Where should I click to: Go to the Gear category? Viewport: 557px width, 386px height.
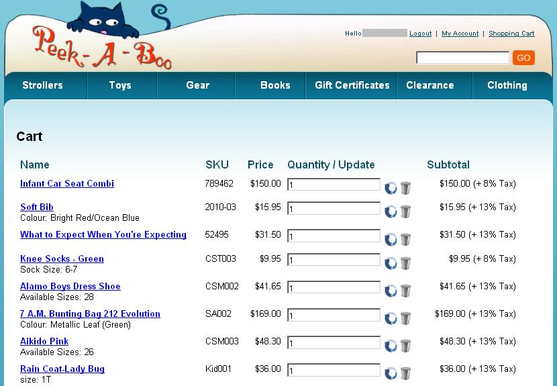[197, 85]
